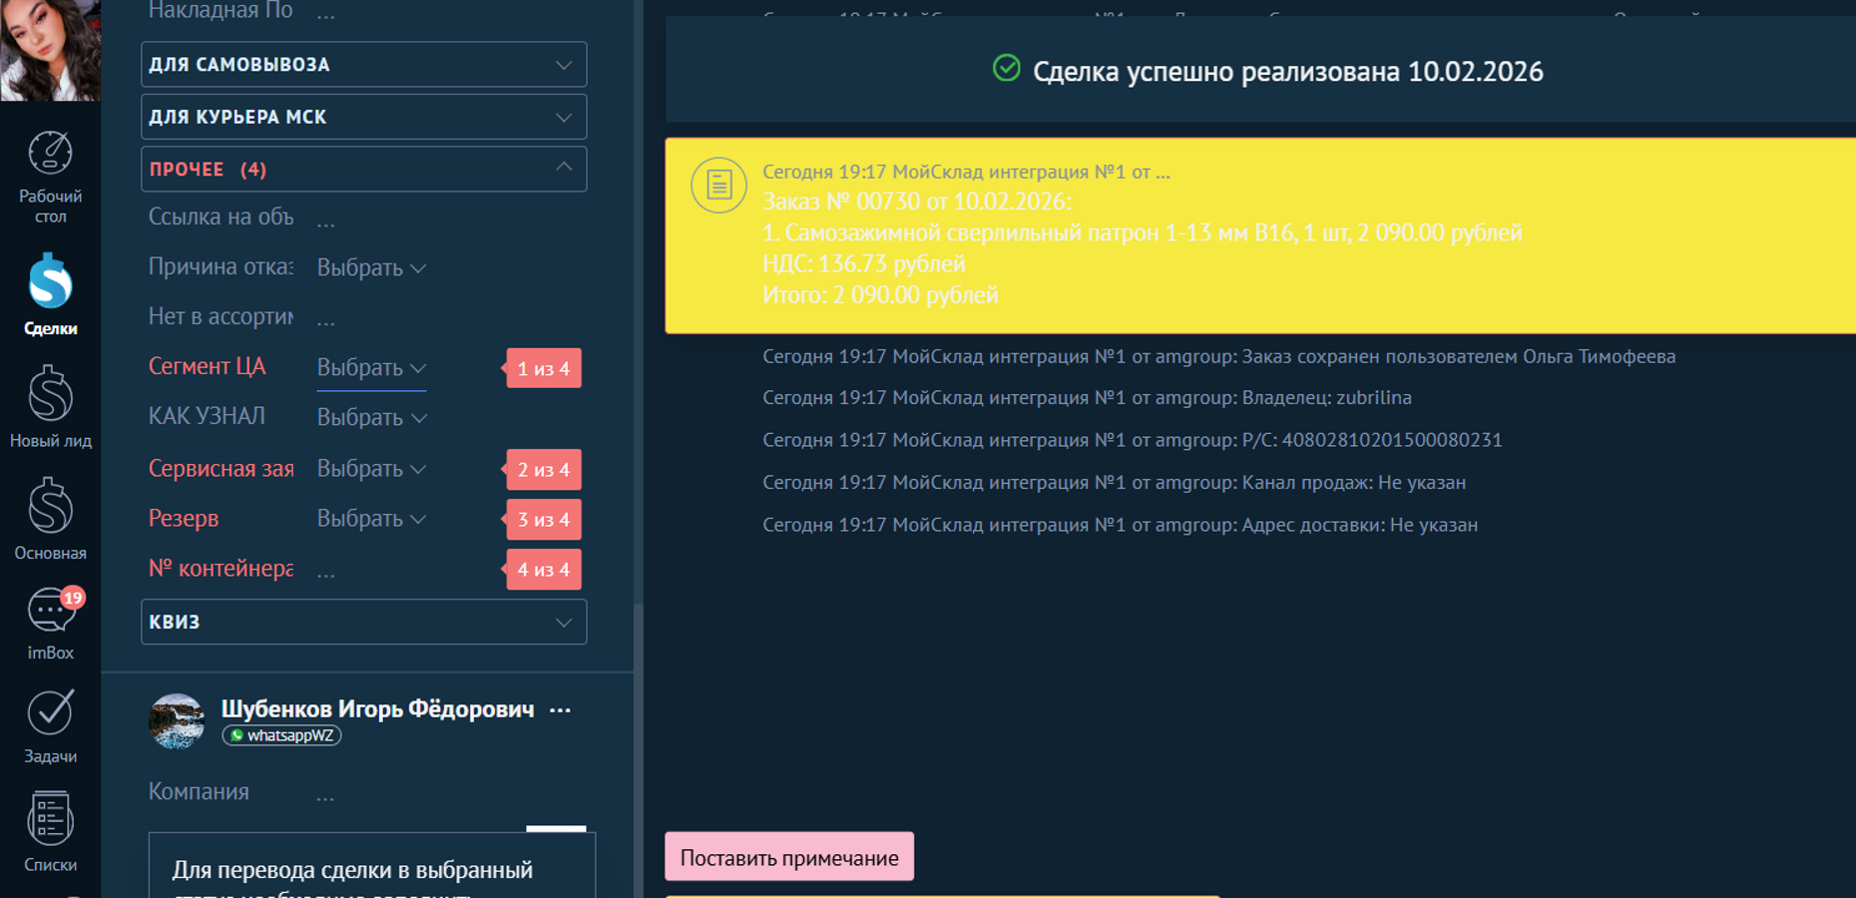Open the Причина отказа dropdown
The image size is (1856, 898).
click(x=371, y=267)
